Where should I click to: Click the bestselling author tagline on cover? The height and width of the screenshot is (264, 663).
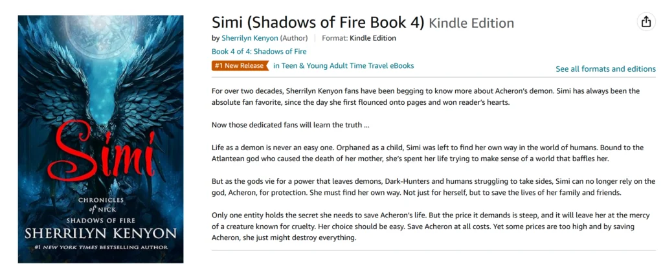99,247
